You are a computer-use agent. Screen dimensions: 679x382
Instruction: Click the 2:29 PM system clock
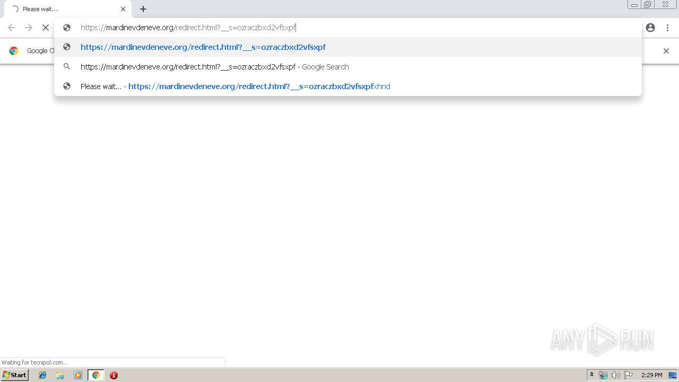[x=651, y=375]
